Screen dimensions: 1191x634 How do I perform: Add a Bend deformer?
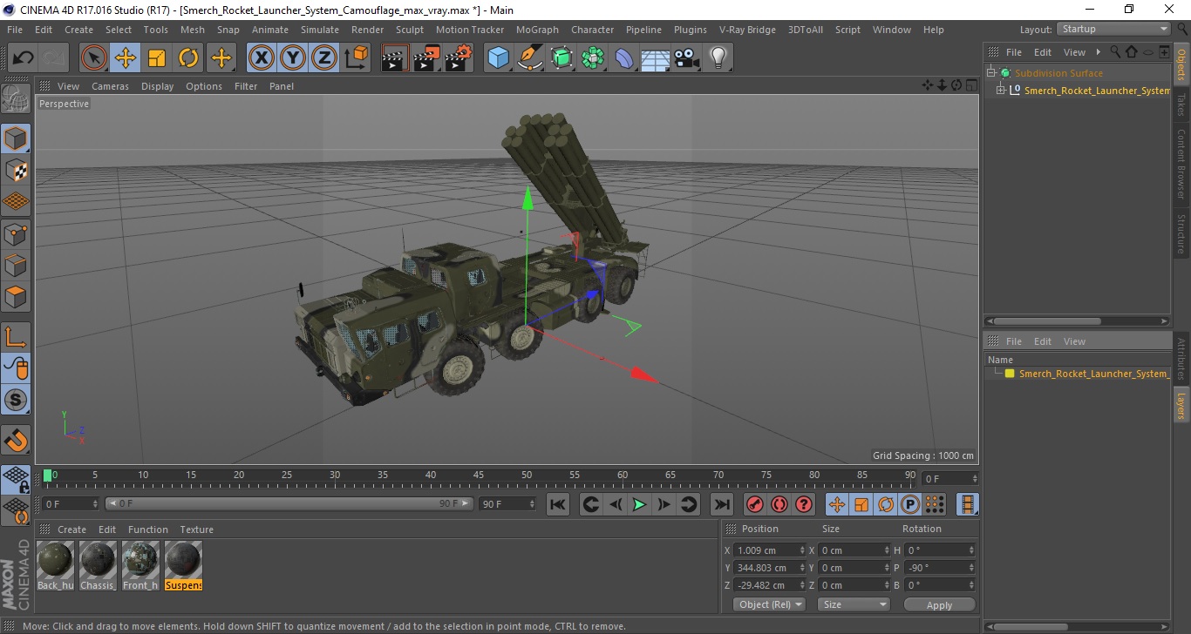tap(625, 58)
